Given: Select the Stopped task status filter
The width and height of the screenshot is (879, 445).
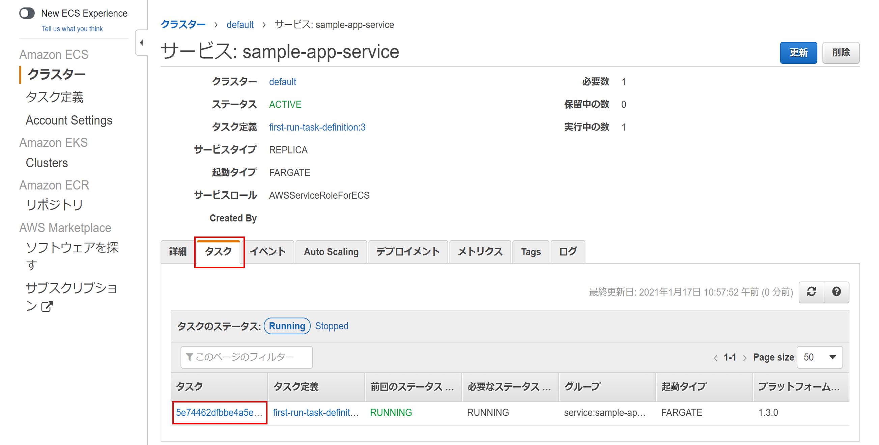Looking at the screenshot, I should (x=332, y=326).
